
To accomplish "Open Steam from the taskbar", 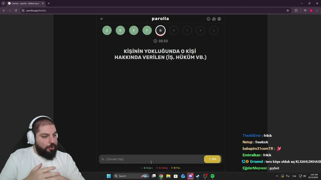I will coord(198,176).
